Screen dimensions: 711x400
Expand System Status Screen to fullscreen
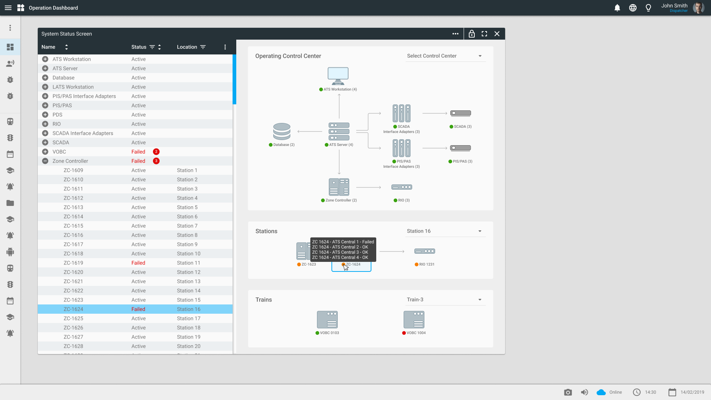[484, 34]
